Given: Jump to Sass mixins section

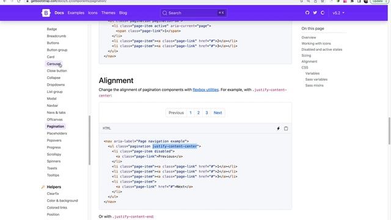Looking at the screenshot, I should click(315, 86).
